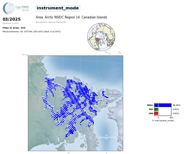Viewport: 184px width, 154px height.
Task: Click the 03/2025 date heading
Action: pos(12,19)
